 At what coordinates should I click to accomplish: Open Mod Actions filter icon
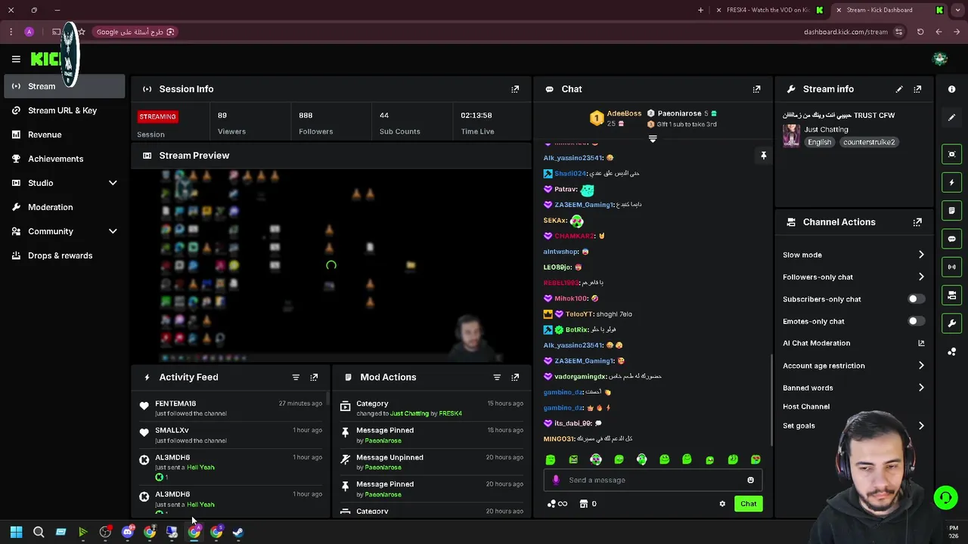[x=497, y=377]
